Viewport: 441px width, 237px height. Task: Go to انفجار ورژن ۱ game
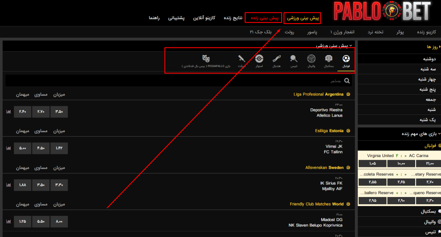pyautogui.click(x=342, y=32)
